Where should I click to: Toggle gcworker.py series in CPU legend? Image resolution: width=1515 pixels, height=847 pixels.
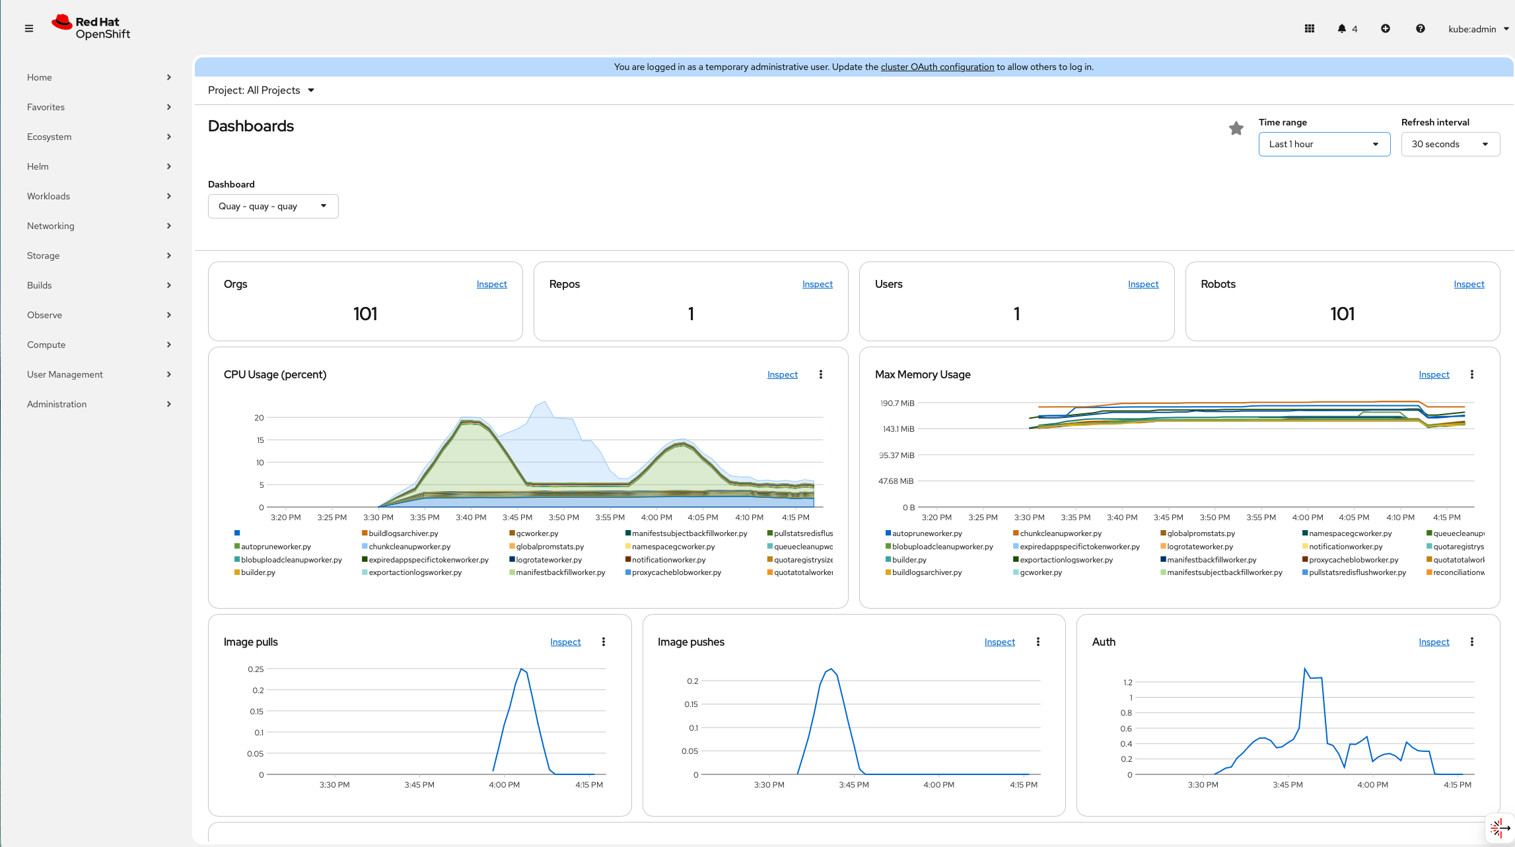pos(537,533)
